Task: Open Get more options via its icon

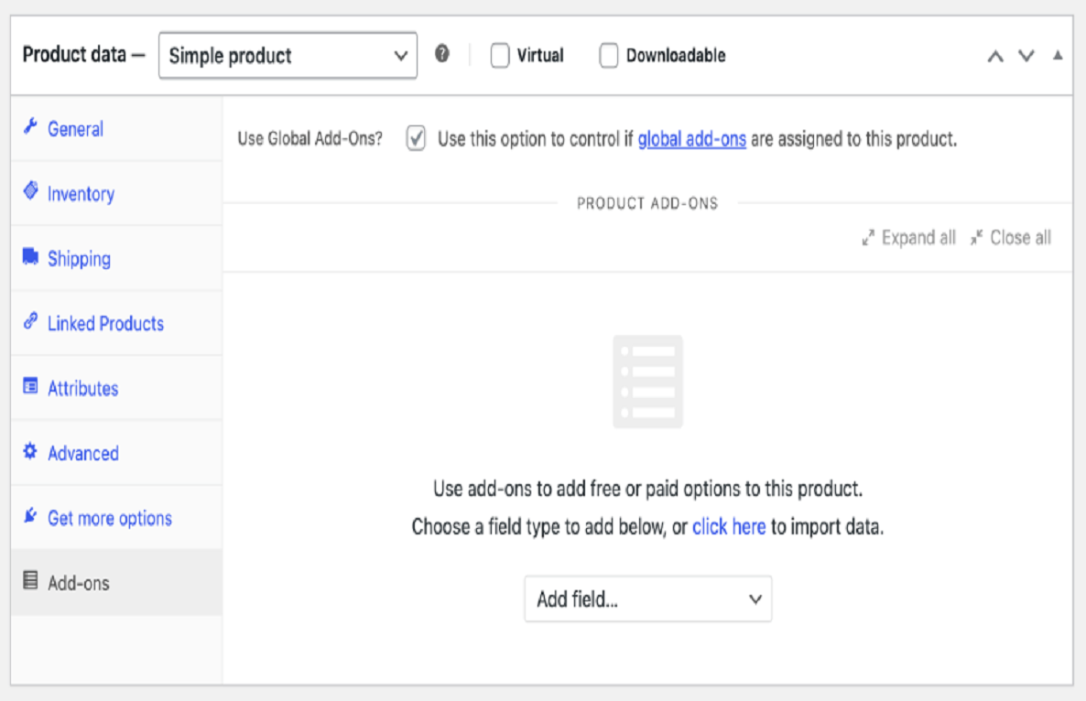Action: (x=31, y=517)
